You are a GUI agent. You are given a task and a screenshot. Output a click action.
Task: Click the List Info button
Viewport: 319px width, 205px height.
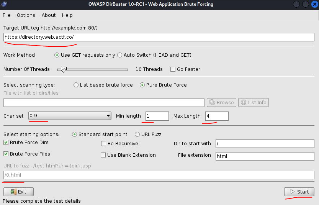point(253,102)
